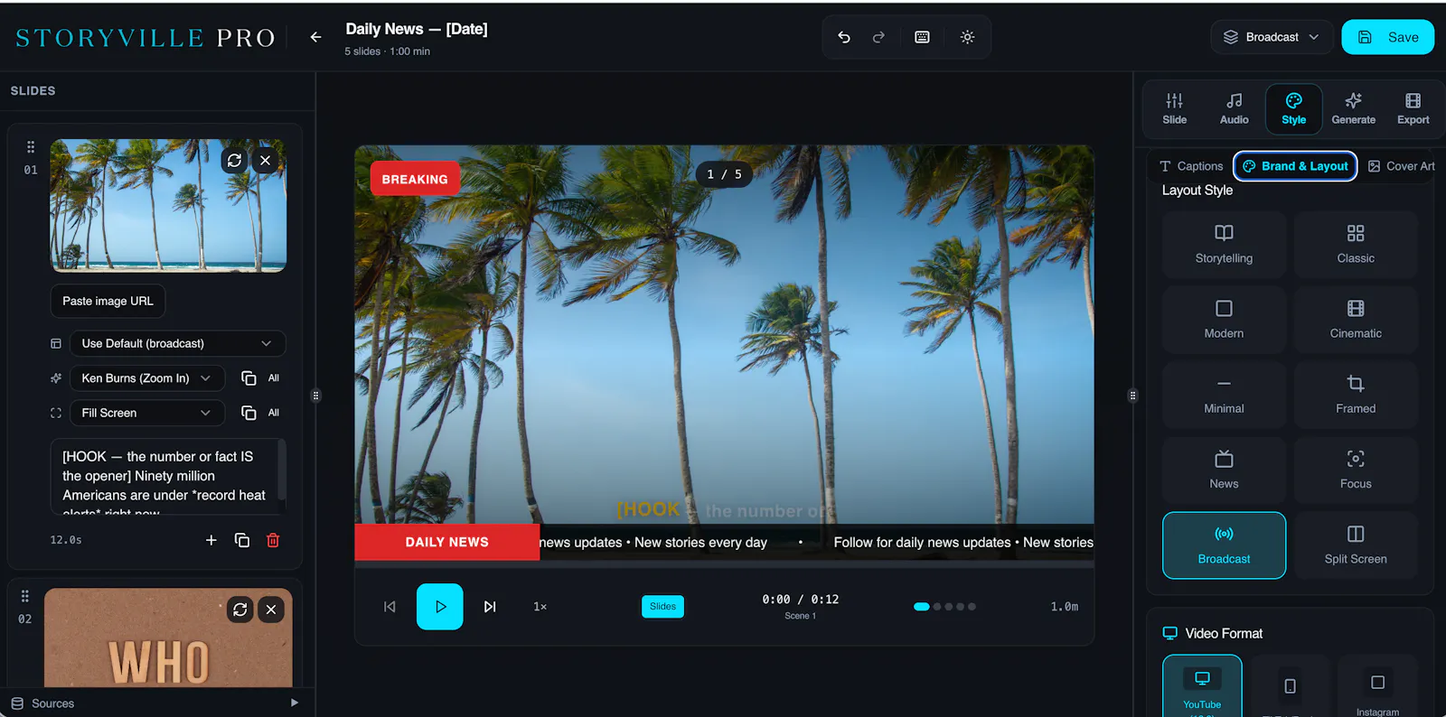The image size is (1446, 717).
Task: Remove the image from slide 01
Action: [265, 160]
